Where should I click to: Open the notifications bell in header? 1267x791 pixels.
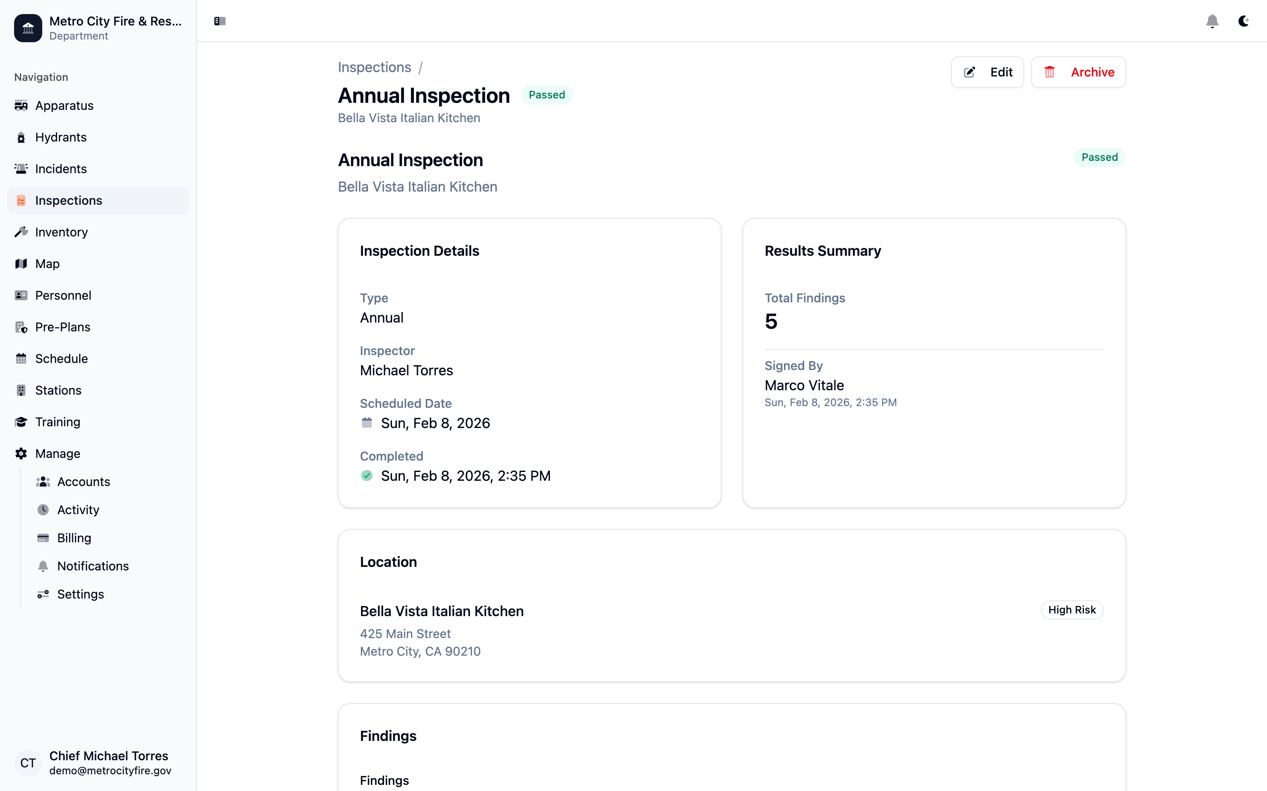pos(1212,21)
